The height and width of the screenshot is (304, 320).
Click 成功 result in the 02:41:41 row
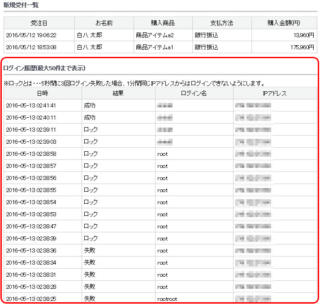point(90,106)
